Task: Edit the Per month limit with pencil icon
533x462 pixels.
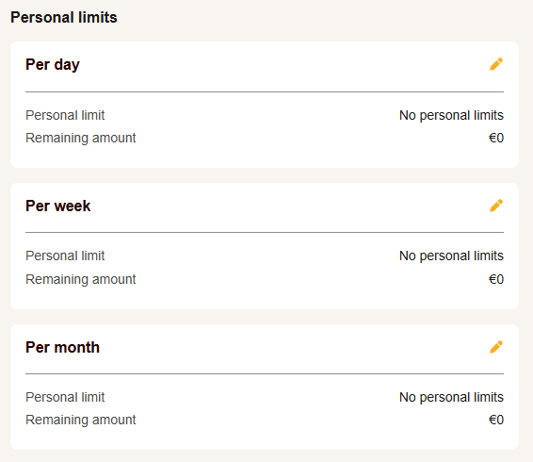Action: [496, 347]
